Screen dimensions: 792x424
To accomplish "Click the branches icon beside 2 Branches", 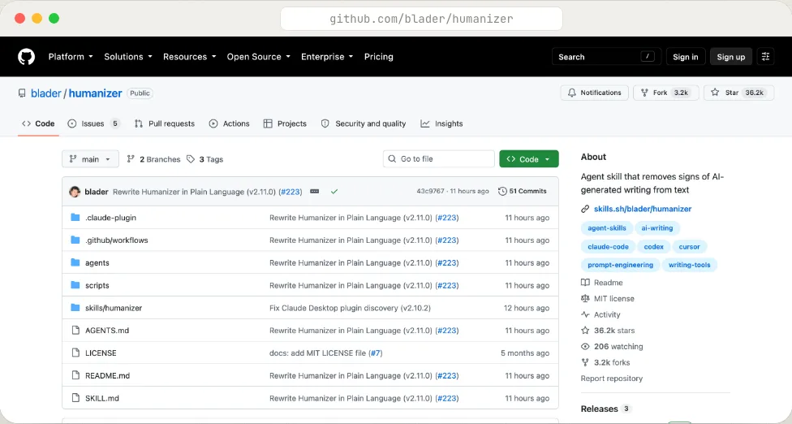I will 131,158.
